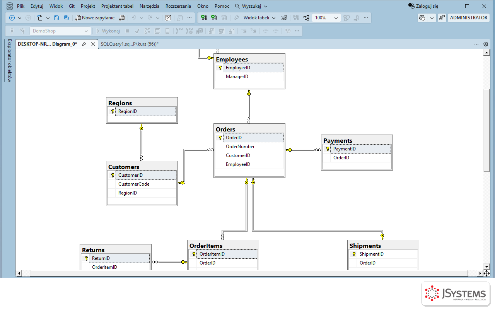Click the Regions table title
The image size is (495, 309).
point(120,103)
